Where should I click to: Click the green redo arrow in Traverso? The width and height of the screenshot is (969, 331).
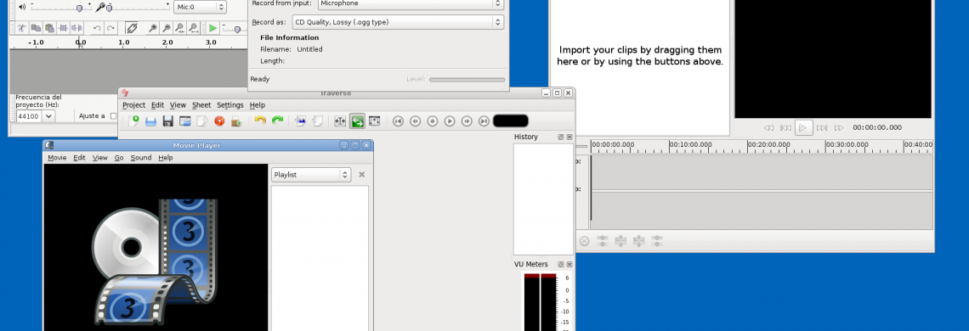[277, 121]
